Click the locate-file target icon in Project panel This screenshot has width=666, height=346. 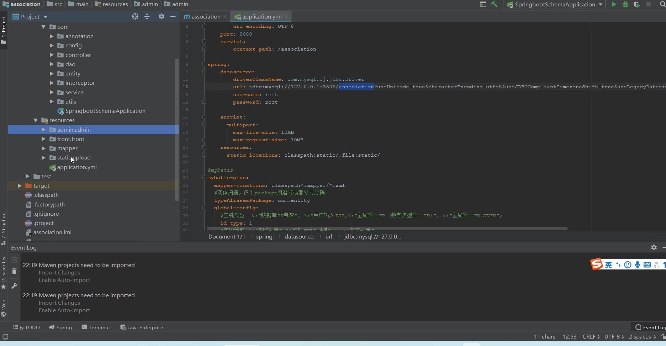pyautogui.click(x=135, y=16)
